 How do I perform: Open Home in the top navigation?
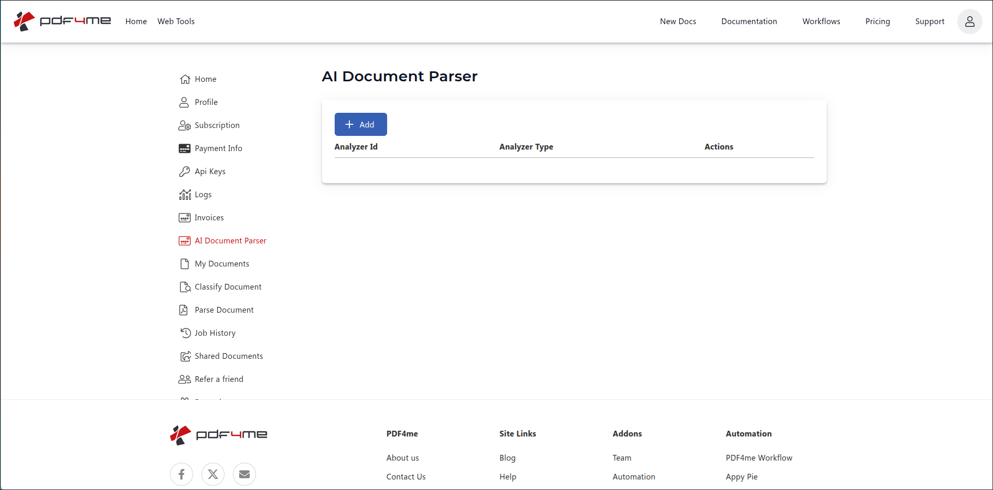pos(136,22)
